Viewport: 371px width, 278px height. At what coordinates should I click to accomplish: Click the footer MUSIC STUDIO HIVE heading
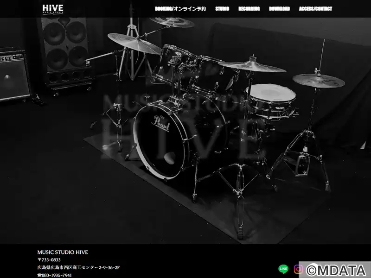63,253
